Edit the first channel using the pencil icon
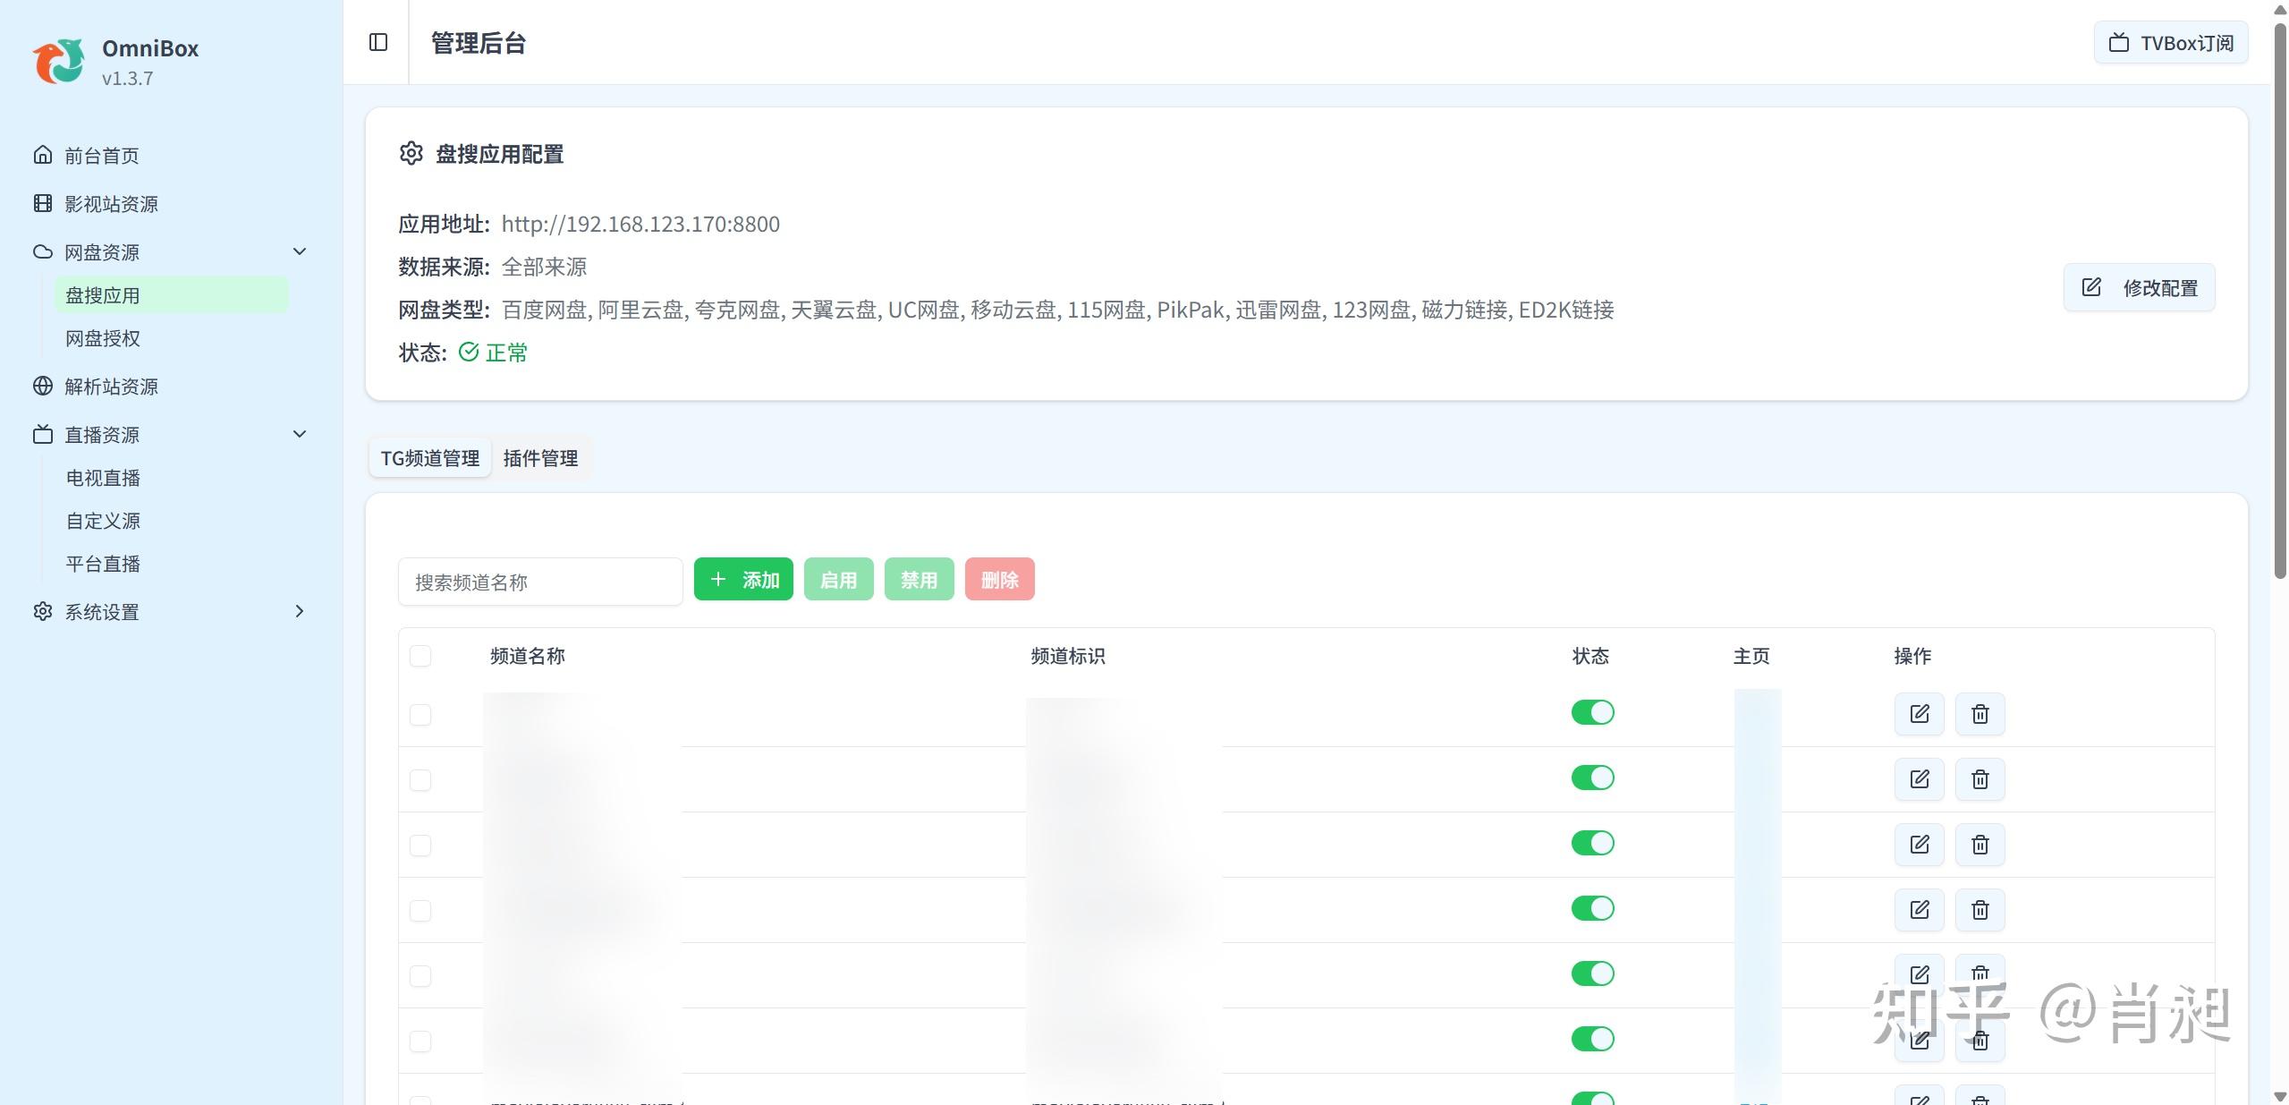Image resolution: width=2289 pixels, height=1105 pixels. click(1919, 713)
